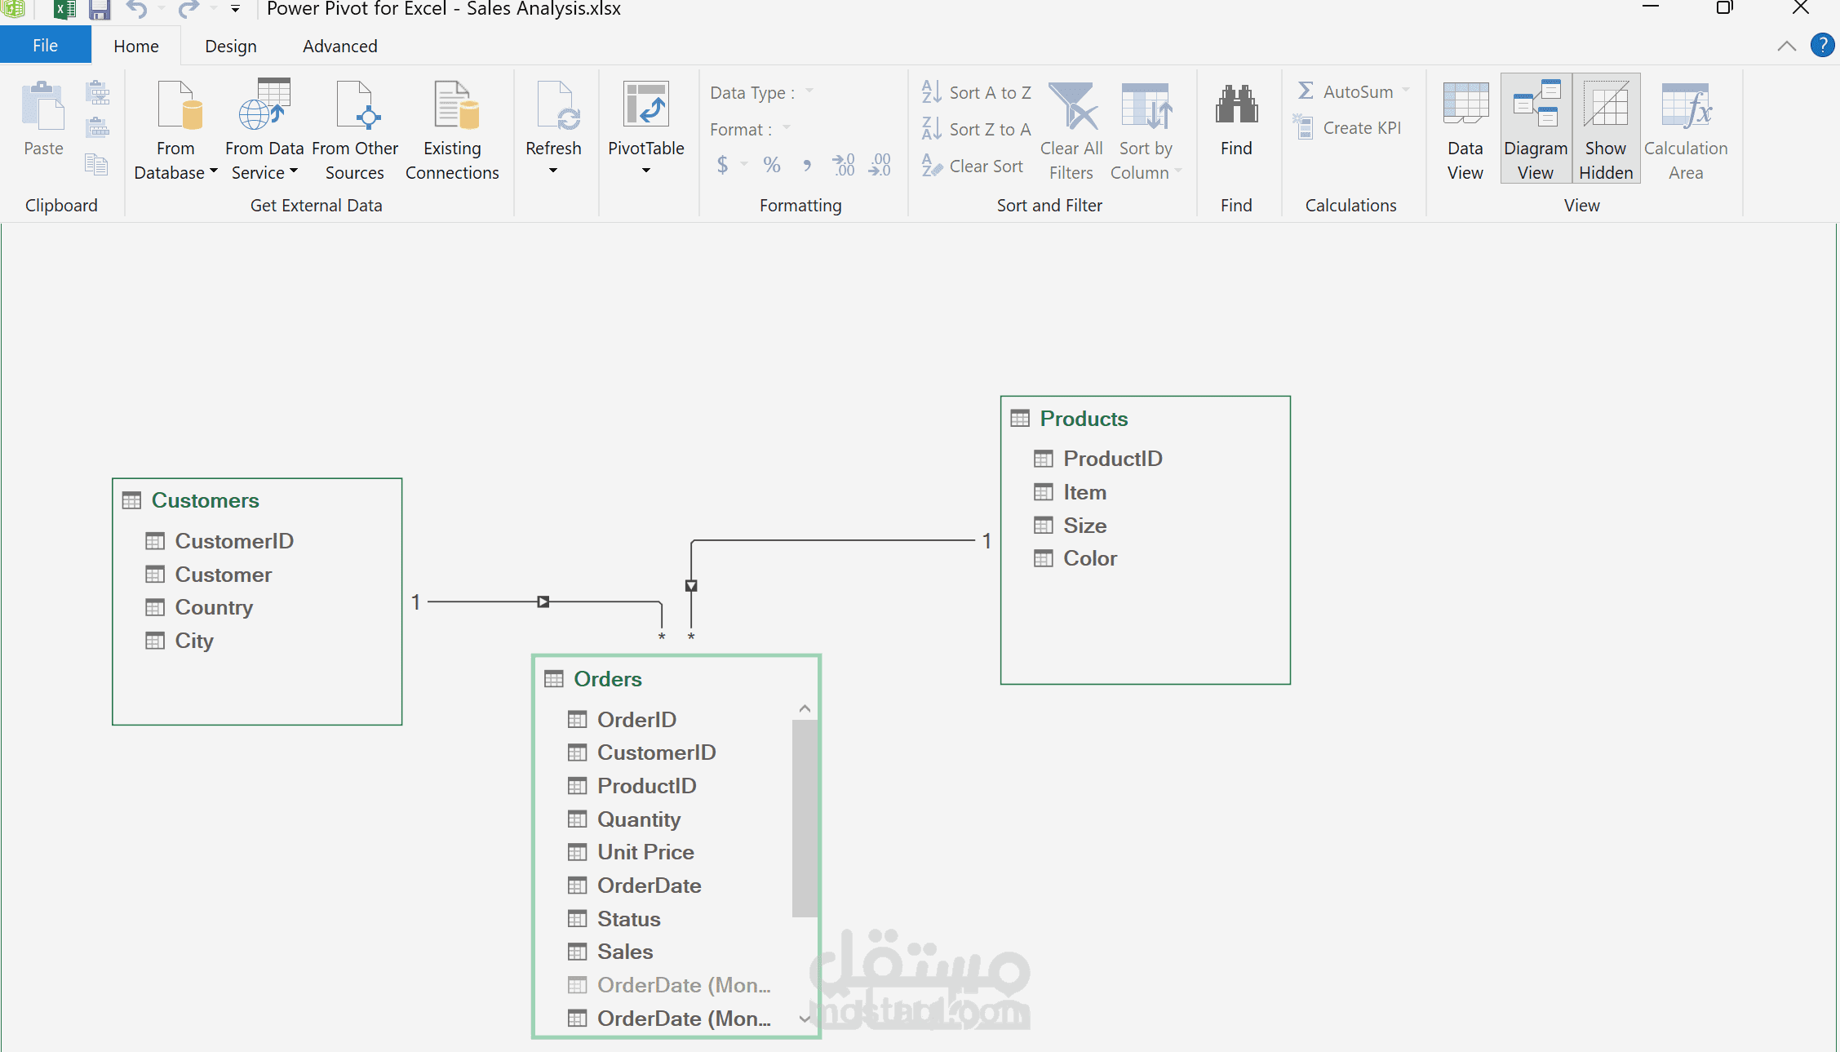The image size is (1840, 1052).
Task: Click the Save icon in title bar
Action: coord(100,10)
